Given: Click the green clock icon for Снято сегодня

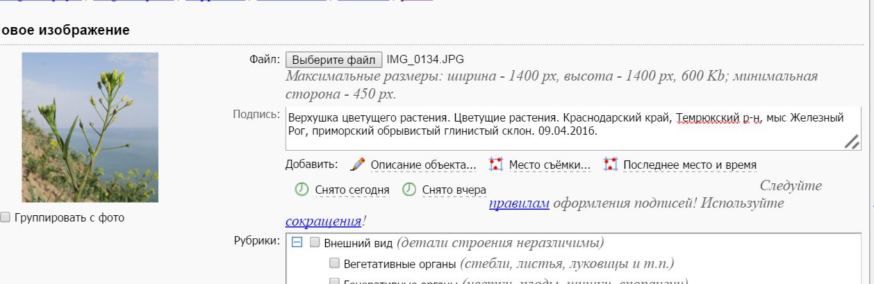Looking at the screenshot, I should click(302, 190).
